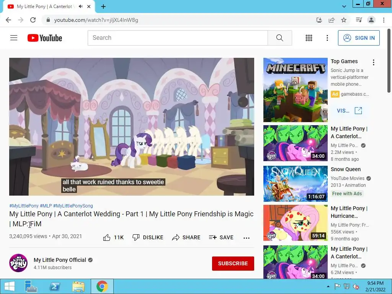Image resolution: width=392 pixels, height=294 pixels.
Task: Open the Hurricane Fluttershy 59:14 thumbnail
Action: [295, 223]
